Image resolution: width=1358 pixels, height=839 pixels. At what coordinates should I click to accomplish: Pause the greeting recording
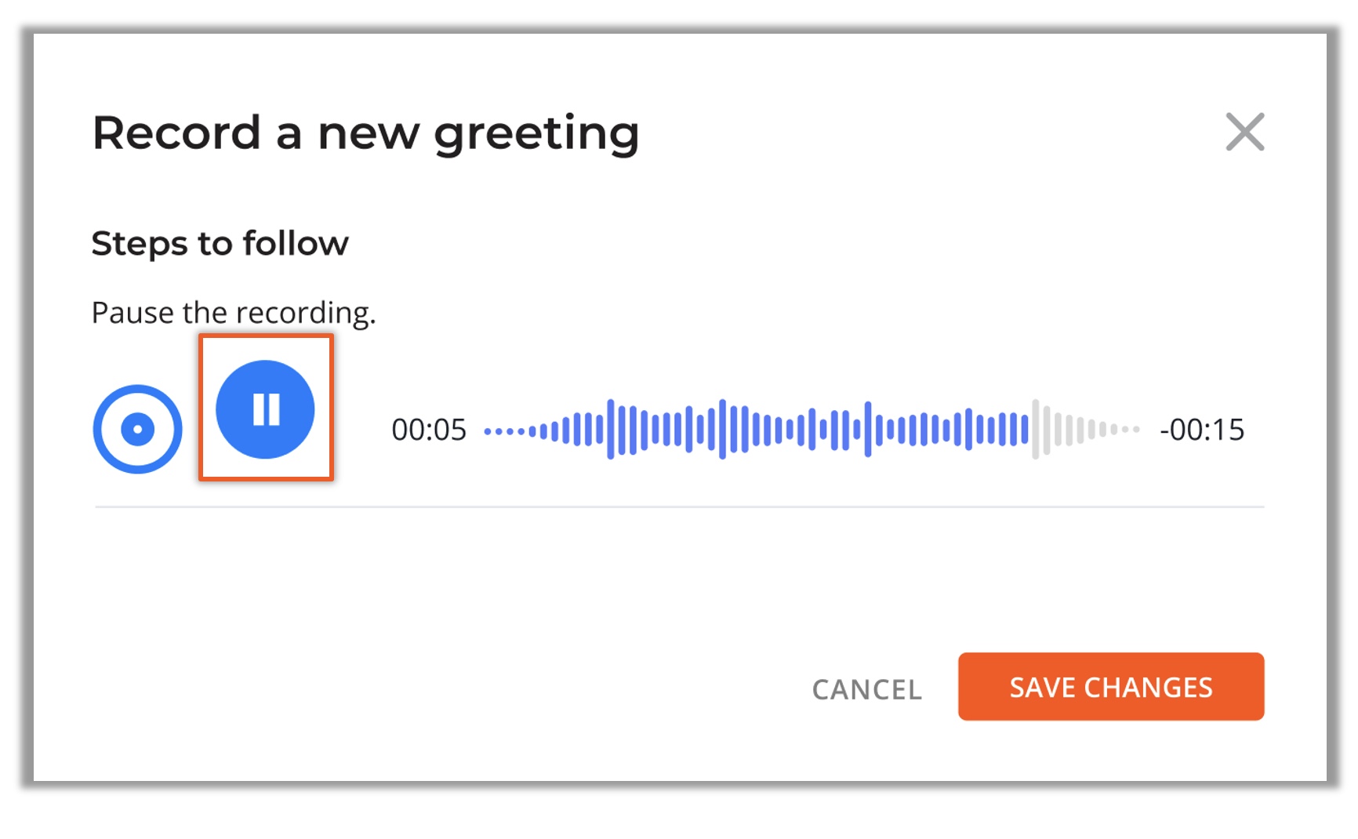pos(265,409)
